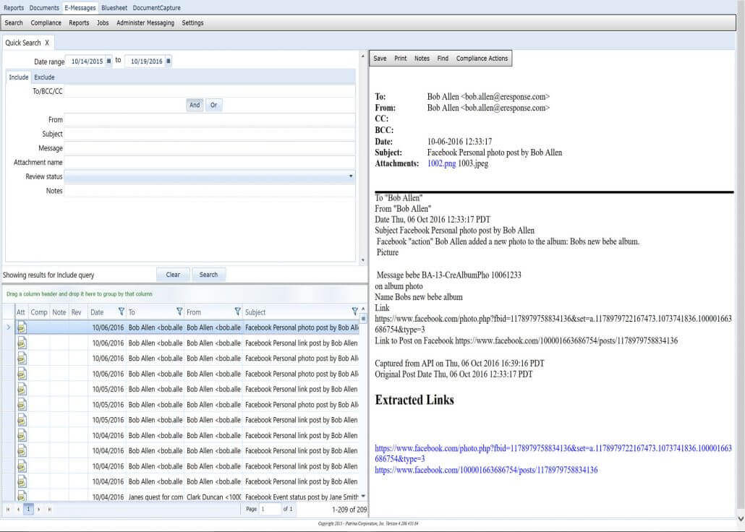Enable the And search operator
745x532 pixels.
click(x=195, y=104)
